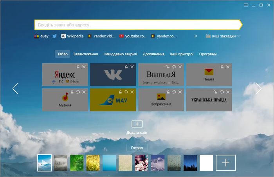Switch to the Програми tab
This screenshot has height=177, width=274.
(208, 54)
